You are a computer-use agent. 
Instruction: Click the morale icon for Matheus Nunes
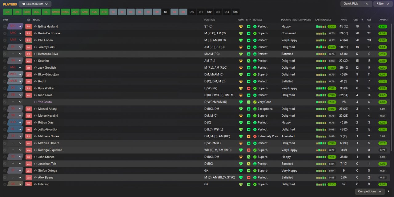click(x=255, y=136)
